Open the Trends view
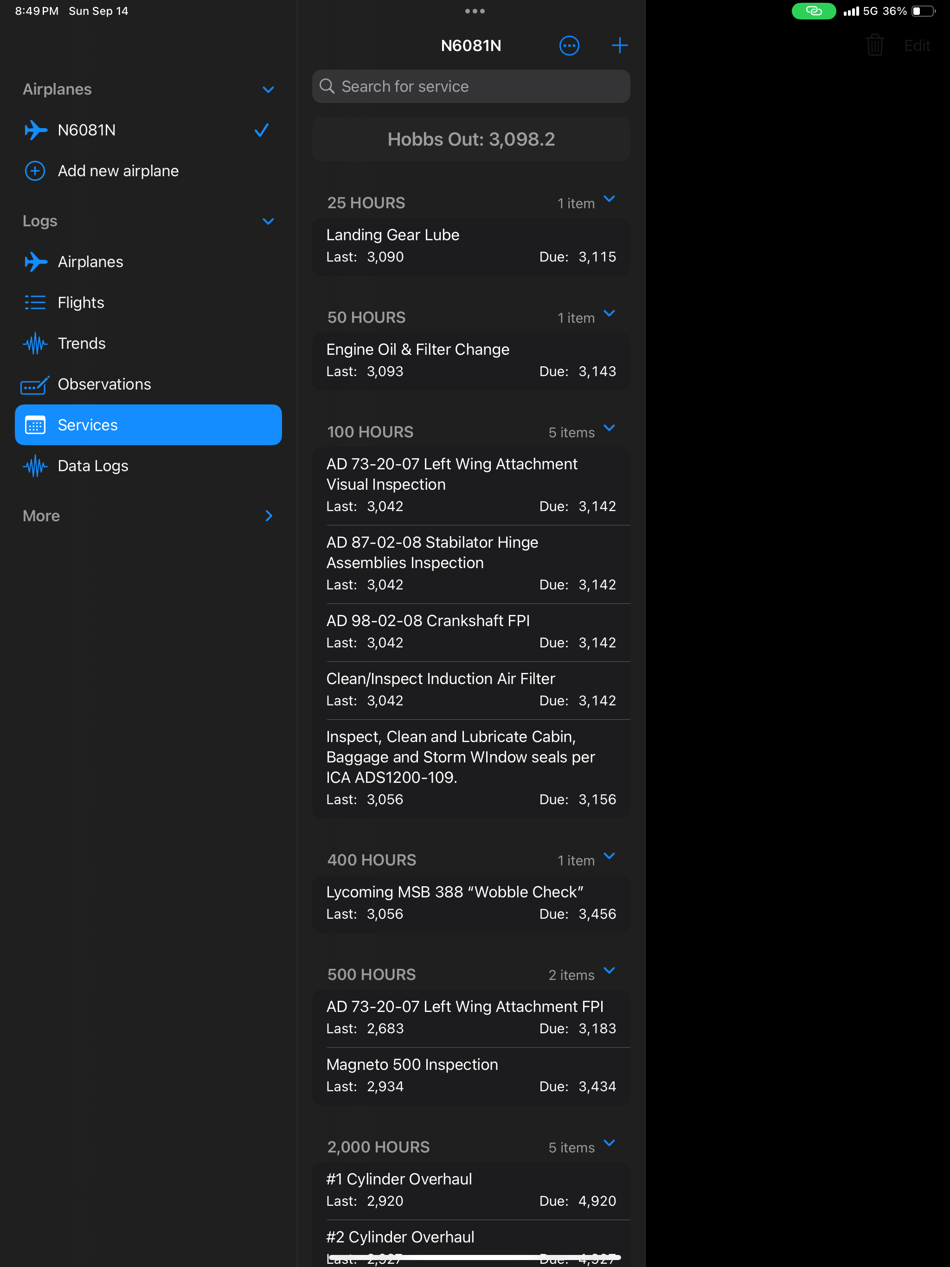This screenshot has width=950, height=1267. (x=148, y=343)
